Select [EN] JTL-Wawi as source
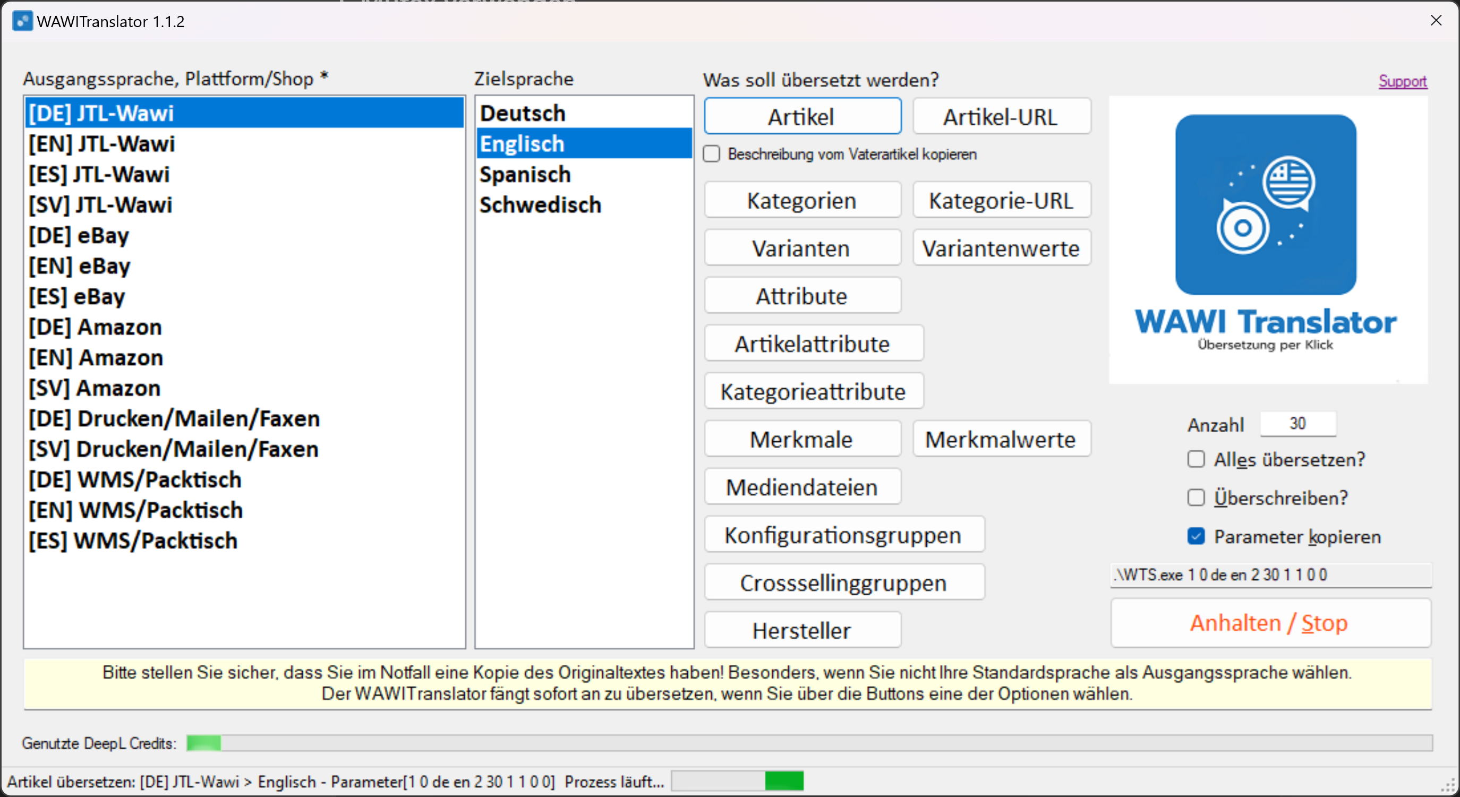 click(245, 143)
